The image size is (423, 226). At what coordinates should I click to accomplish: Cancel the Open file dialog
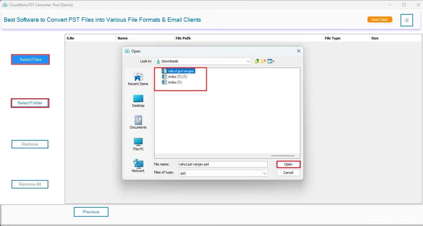pos(288,173)
